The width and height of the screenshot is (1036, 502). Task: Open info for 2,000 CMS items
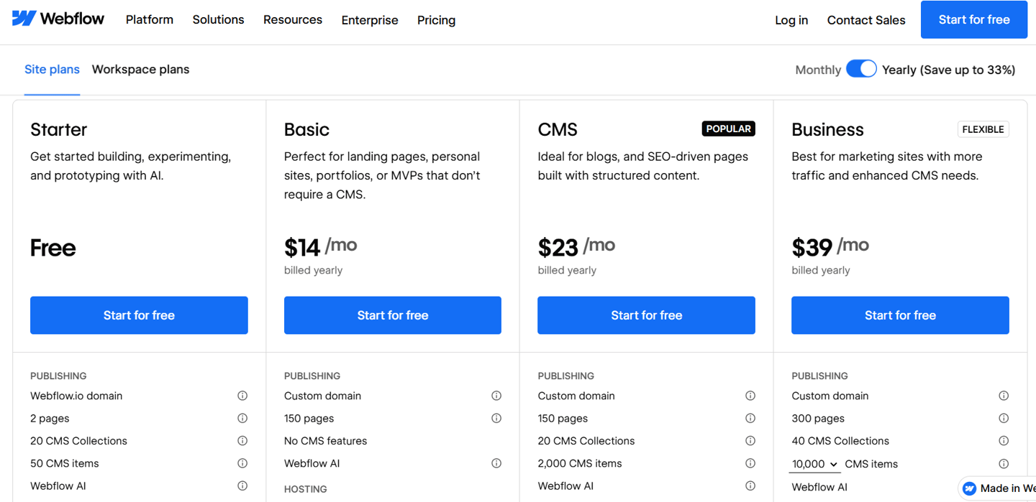tap(750, 463)
